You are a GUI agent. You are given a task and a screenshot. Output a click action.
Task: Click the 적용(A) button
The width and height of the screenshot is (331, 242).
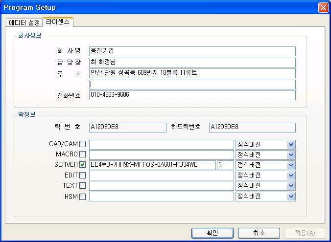[305, 233]
